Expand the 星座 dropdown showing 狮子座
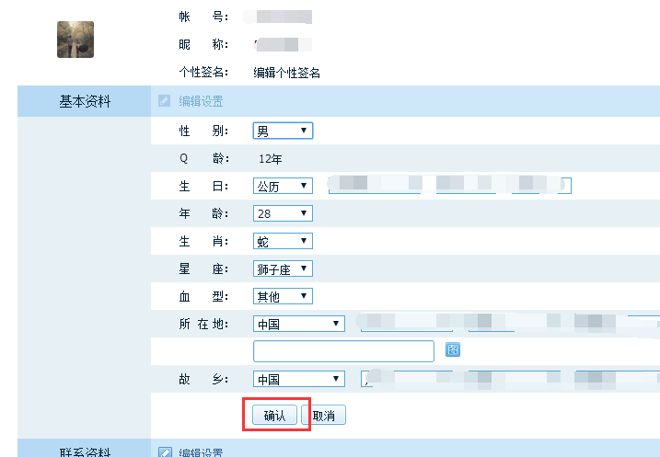Image resolution: width=660 pixels, height=457 pixels. [x=283, y=269]
